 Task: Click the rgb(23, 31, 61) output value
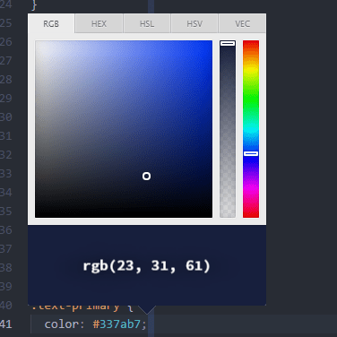click(x=146, y=265)
